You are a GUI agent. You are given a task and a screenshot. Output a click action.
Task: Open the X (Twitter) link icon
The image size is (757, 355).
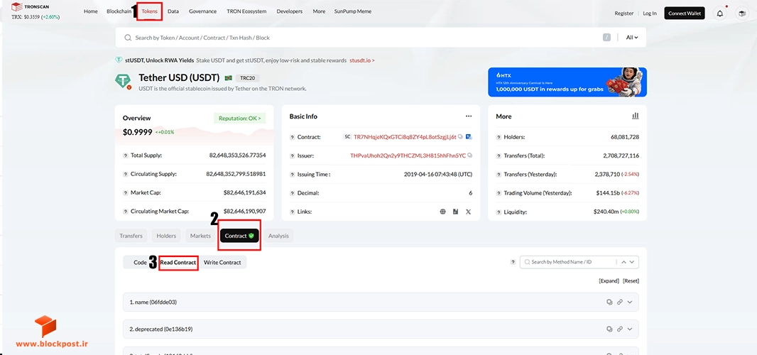coord(468,212)
